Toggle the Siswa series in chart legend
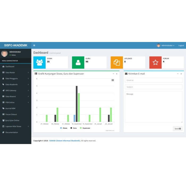Viewport: 186px width, 186px height. 64,128
